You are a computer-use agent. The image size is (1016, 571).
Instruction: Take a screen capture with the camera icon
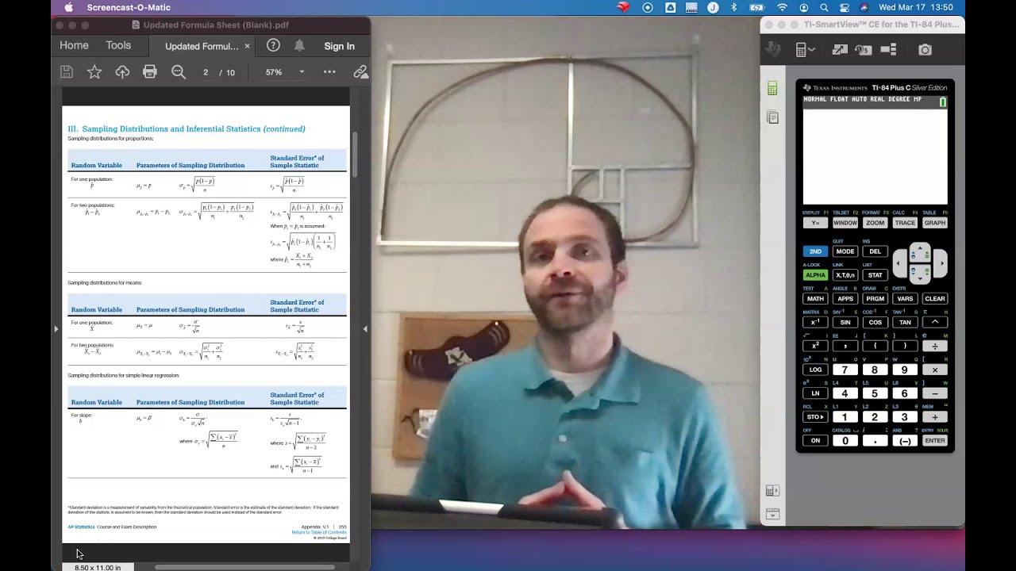(x=926, y=50)
